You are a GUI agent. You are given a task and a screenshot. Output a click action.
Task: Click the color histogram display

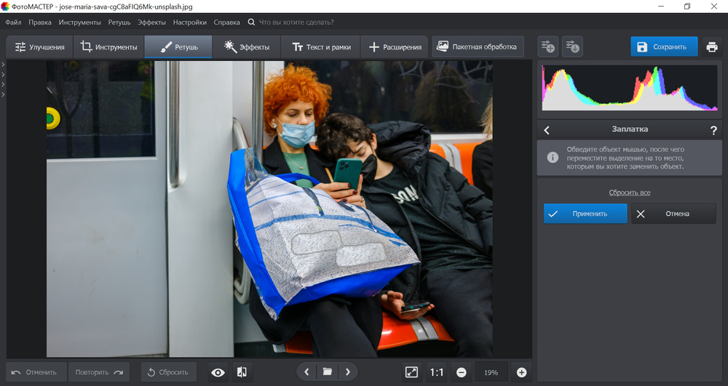pyautogui.click(x=629, y=88)
